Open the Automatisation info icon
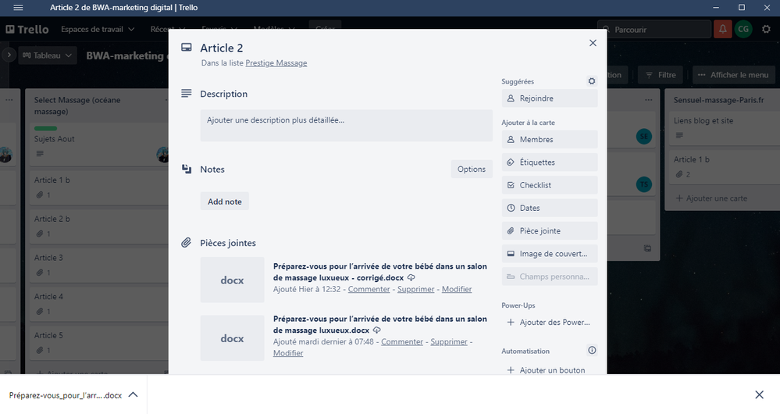 coord(592,350)
